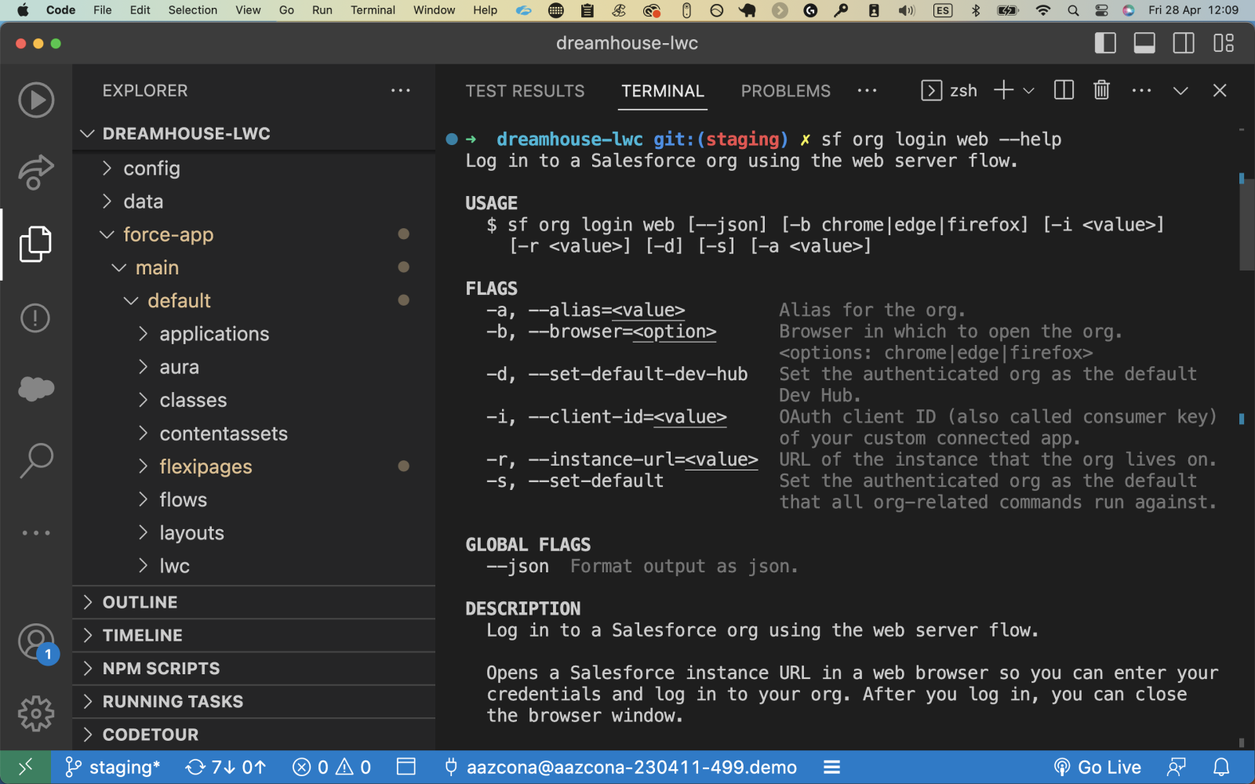Customize layout from title bar
1255x784 pixels.
pyautogui.click(x=1223, y=43)
